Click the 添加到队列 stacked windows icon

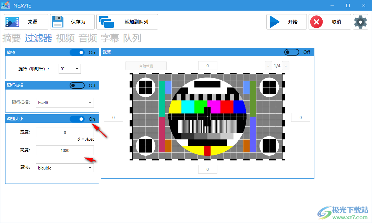coord(106,22)
